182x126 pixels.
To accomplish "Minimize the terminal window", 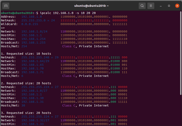I will pyautogui.click(x=160, y=5).
